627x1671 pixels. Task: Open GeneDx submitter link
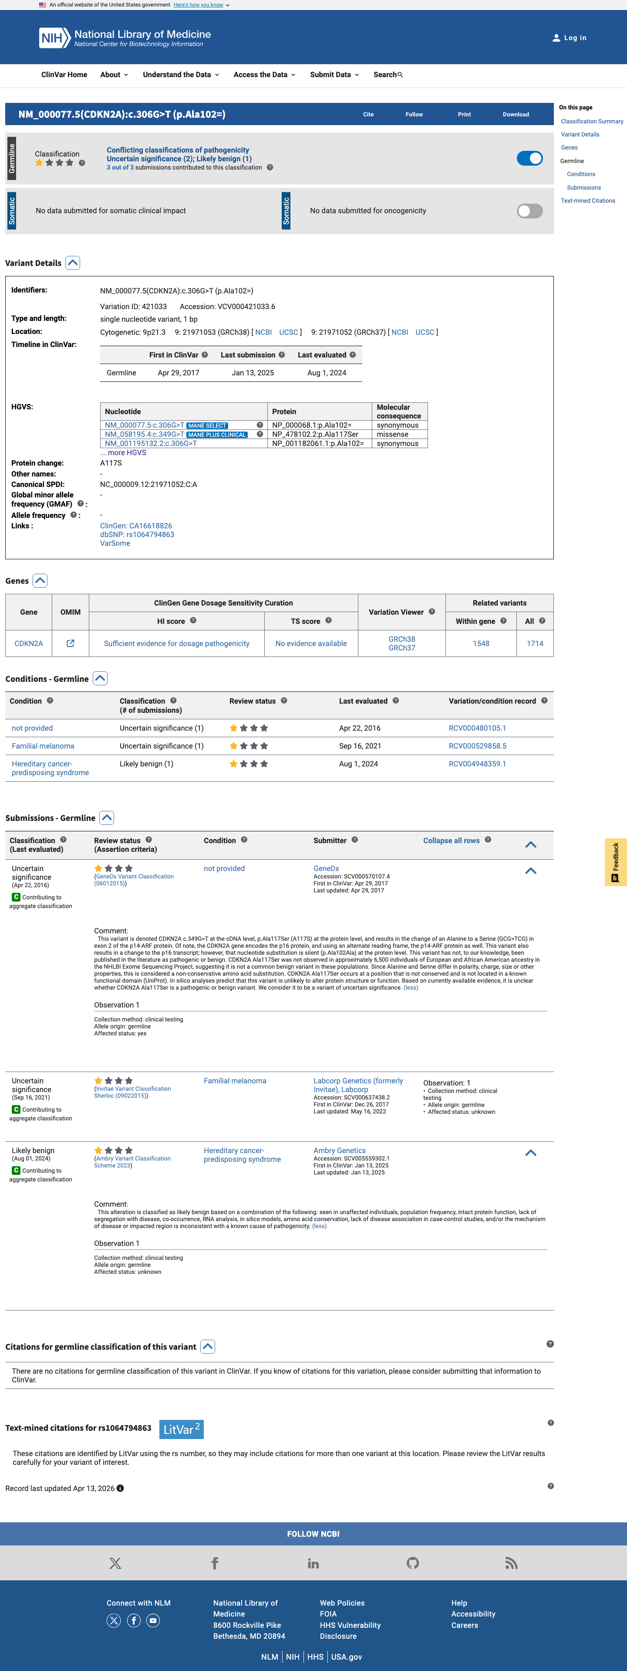326,868
